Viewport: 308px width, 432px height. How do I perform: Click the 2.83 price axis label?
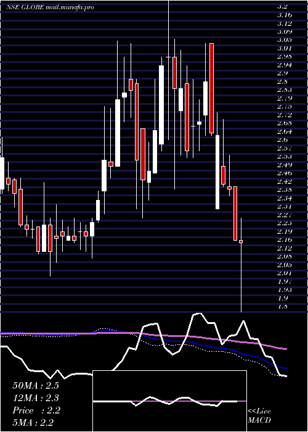[x=285, y=90]
